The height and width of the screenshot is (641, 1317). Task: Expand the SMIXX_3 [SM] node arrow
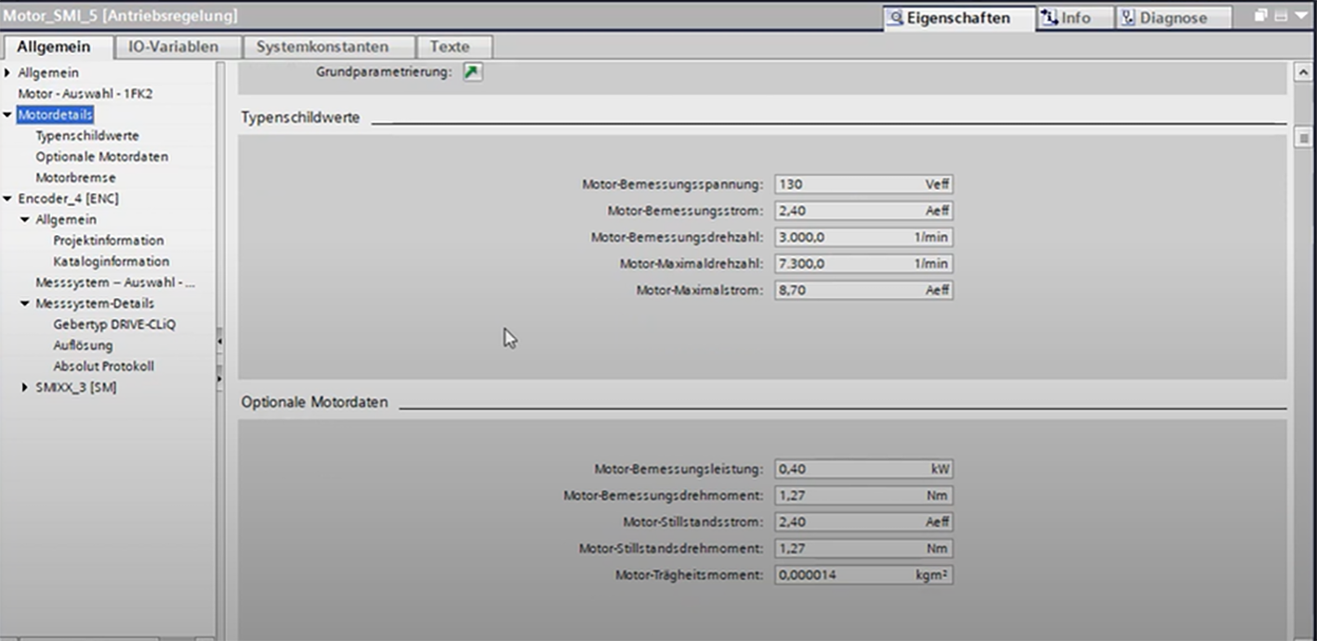click(26, 387)
